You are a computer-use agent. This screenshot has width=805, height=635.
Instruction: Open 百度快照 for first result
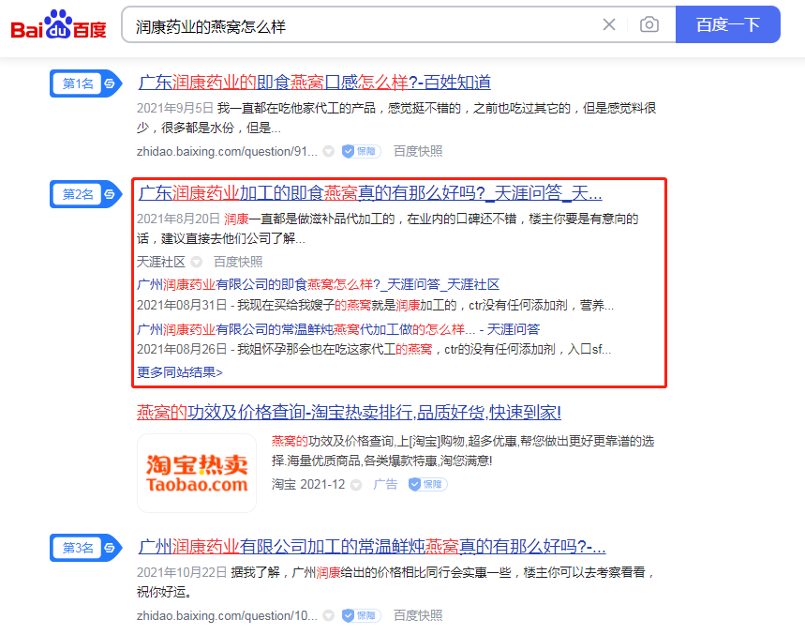[x=417, y=152]
